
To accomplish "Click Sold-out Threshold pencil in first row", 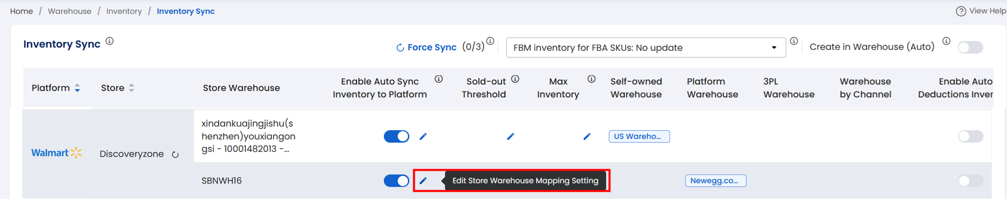I will click(x=510, y=136).
